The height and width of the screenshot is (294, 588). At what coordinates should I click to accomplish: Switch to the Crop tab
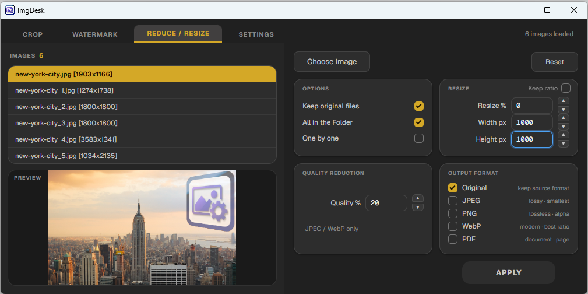point(33,34)
